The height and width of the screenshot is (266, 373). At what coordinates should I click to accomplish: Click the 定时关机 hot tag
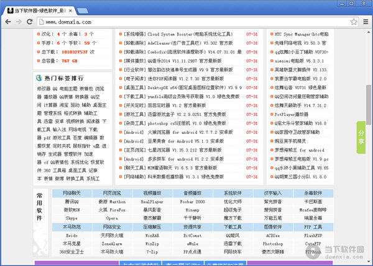(62, 146)
